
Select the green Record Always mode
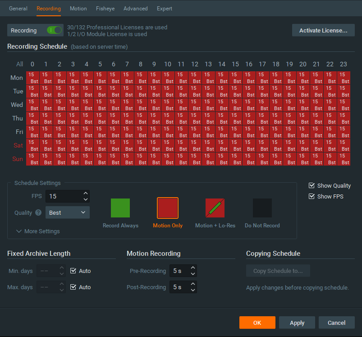coord(120,208)
